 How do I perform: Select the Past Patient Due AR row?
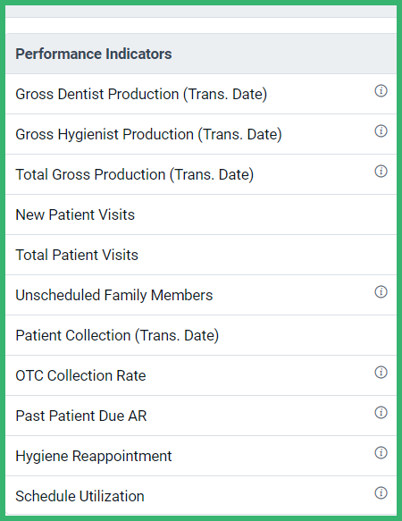201,416
